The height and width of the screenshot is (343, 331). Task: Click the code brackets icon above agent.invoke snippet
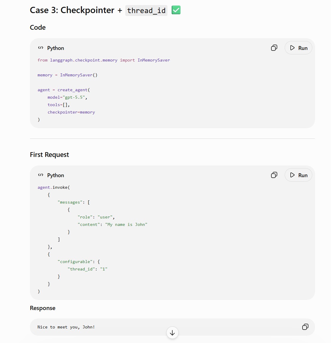41,175
